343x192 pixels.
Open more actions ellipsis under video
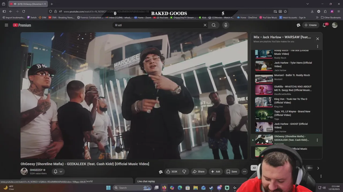[x=244, y=171]
